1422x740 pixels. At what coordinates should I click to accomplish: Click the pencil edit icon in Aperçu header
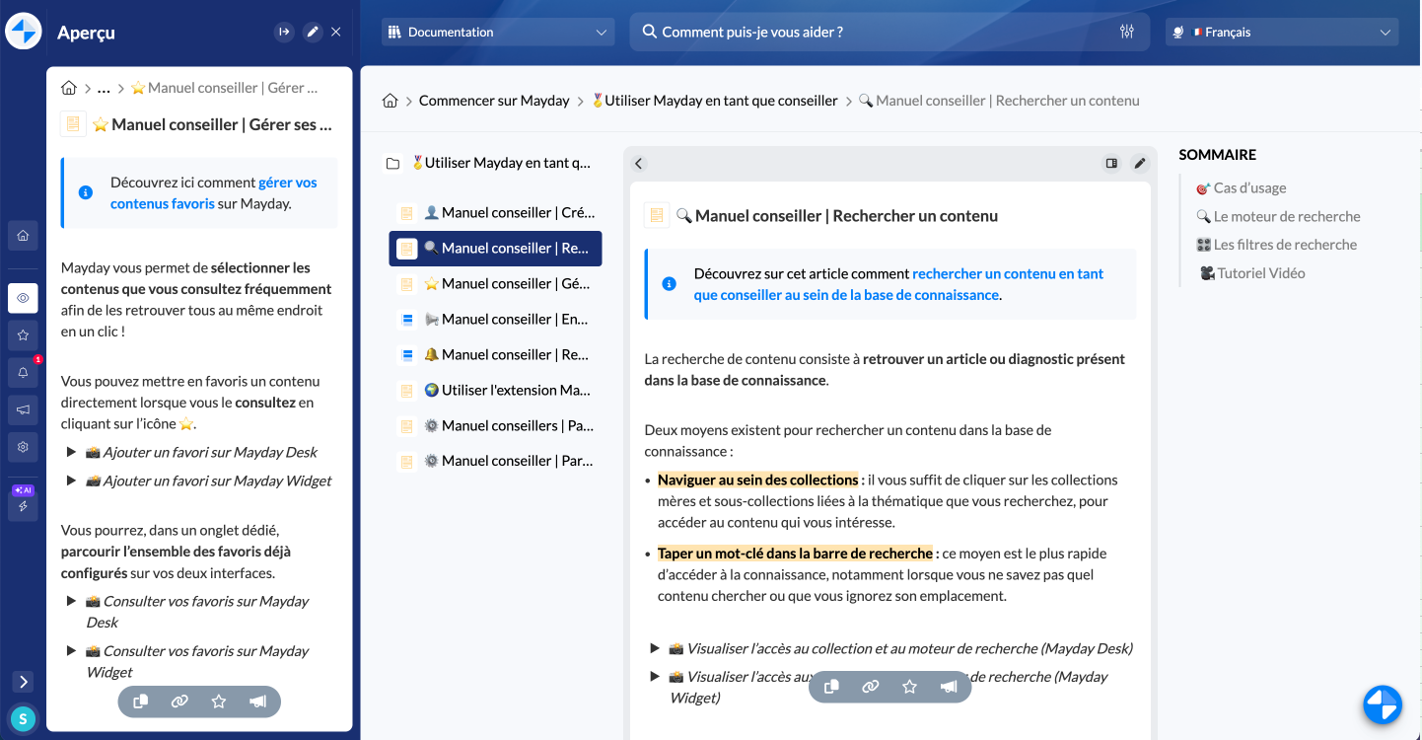(x=313, y=32)
